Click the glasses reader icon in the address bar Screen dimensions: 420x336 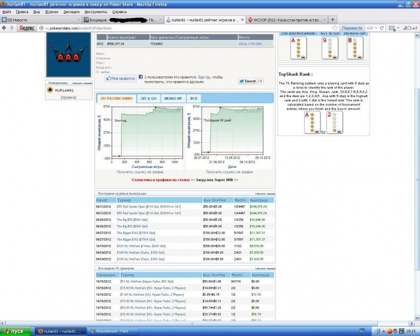pyautogui.click(x=370, y=28)
